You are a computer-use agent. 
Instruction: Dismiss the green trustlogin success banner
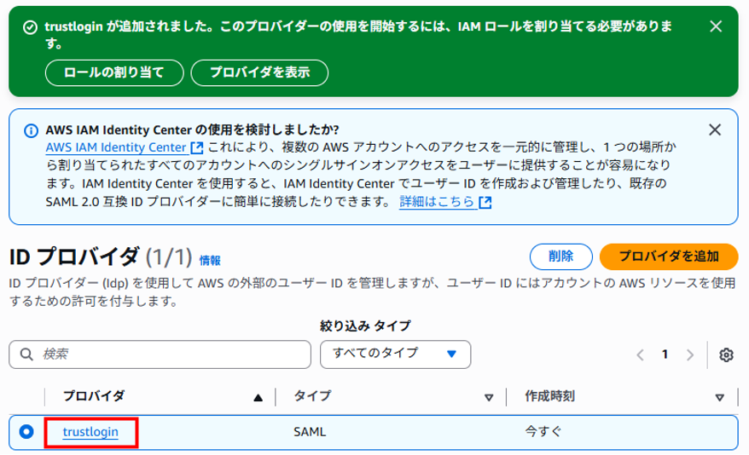[x=716, y=26]
